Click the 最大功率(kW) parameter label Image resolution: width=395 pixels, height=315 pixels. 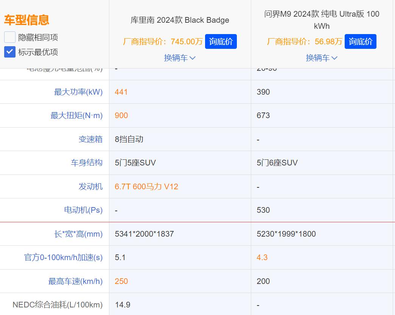tap(78, 92)
